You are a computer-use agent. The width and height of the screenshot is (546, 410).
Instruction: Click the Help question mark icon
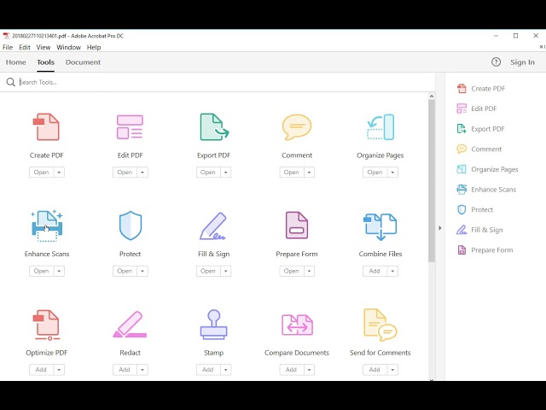click(497, 62)
